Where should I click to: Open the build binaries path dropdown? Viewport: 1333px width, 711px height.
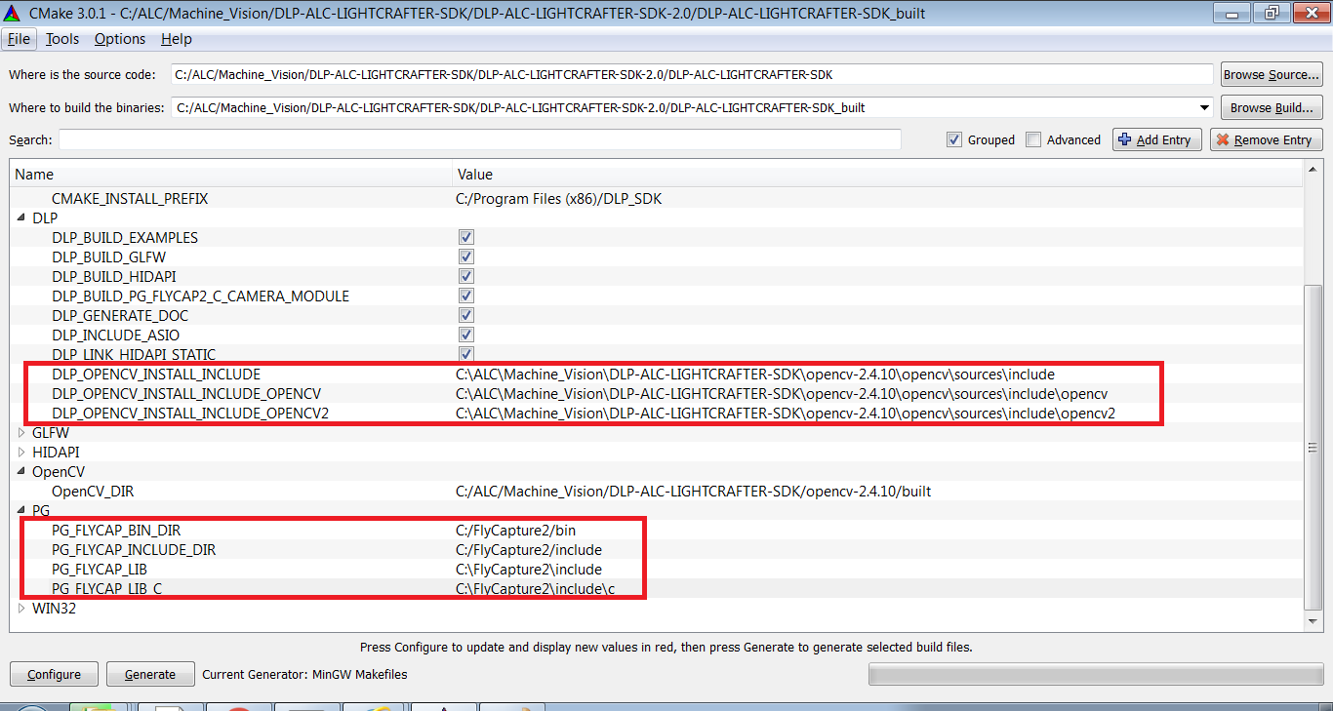[x=1204, y=107]
